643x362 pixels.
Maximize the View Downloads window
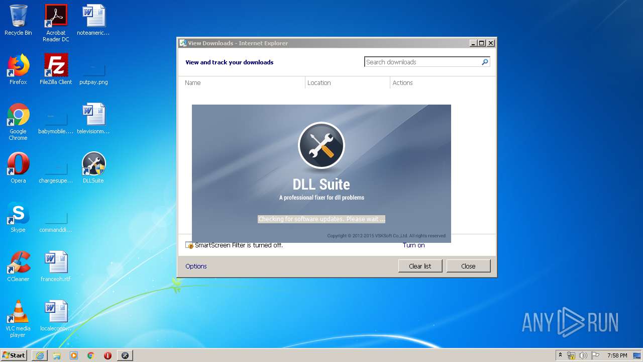click(x=482, y=43)
